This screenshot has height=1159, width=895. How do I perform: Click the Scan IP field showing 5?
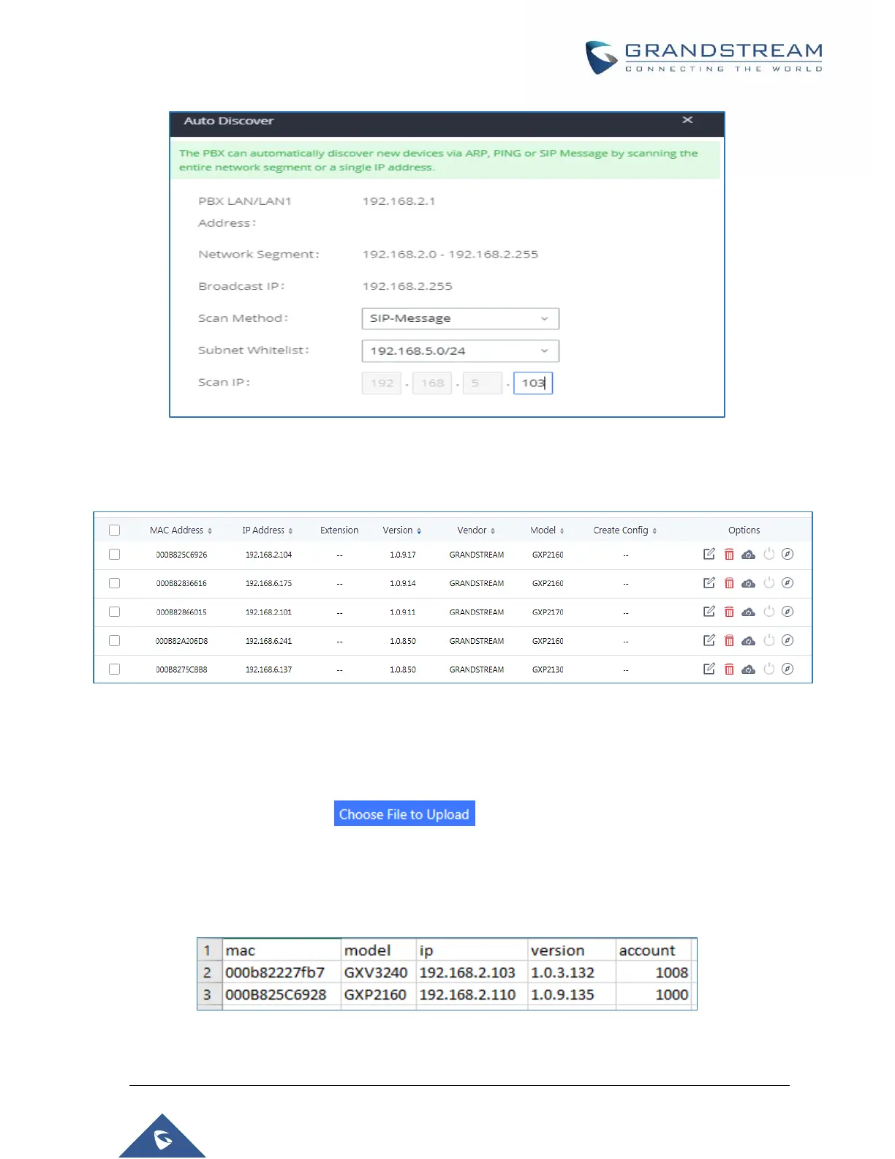[x=483, y=383]
